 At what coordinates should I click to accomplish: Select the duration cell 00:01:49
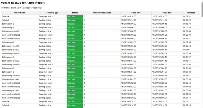coord(187,94)
